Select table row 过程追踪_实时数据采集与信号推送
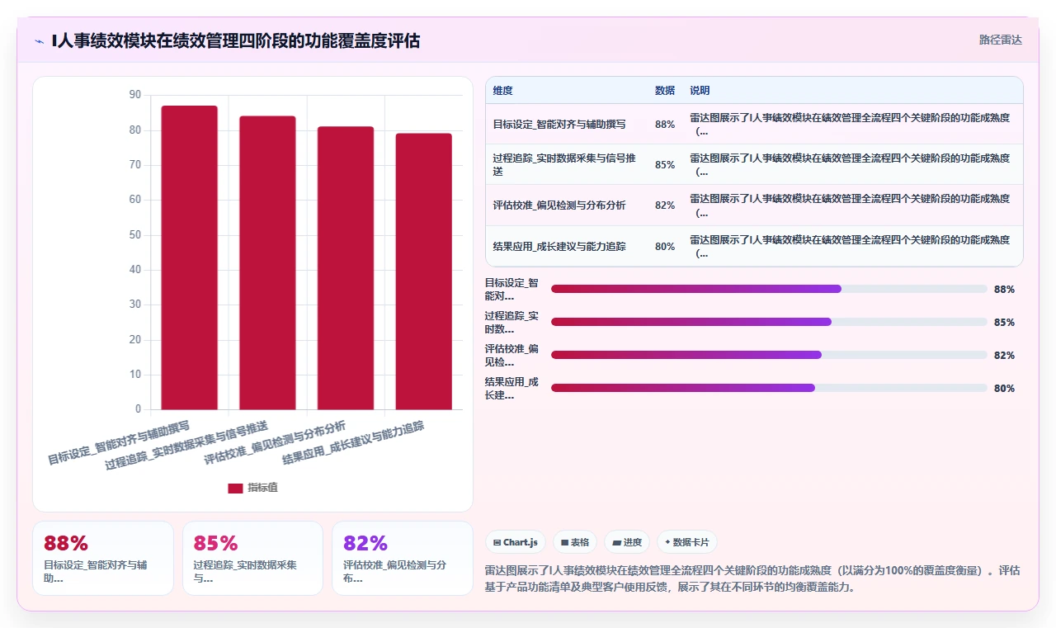This screenshot has width=1056, height=628. (x=754, y=164)
